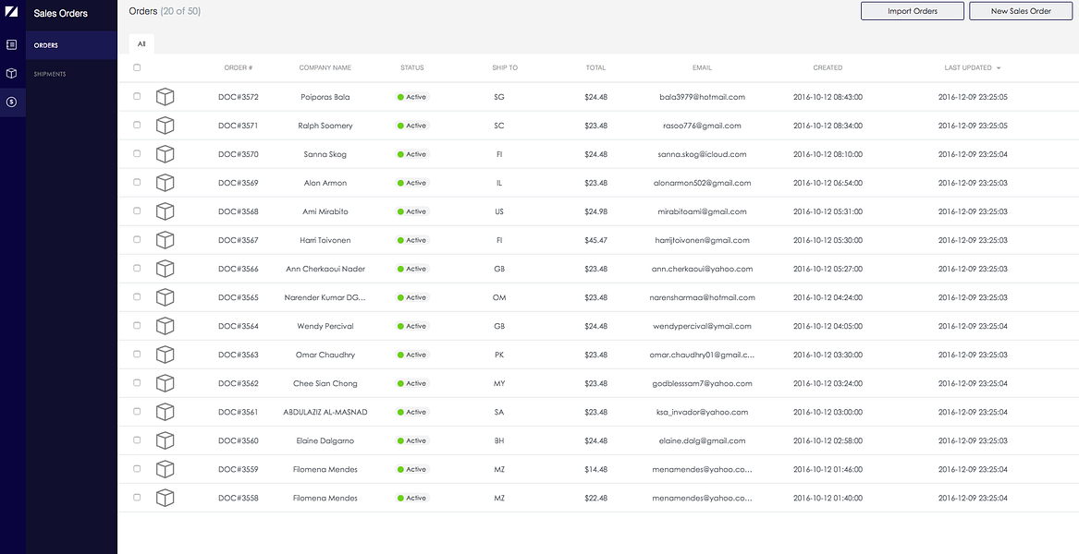This screenshot has width=1079, height=554.
Task: Open the list icon in the left rail
Action: [x=11, y=44]
